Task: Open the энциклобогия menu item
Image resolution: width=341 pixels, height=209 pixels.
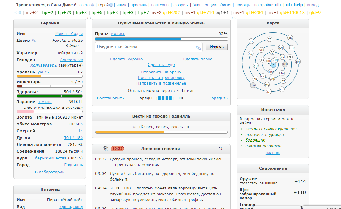Action: click(218, 5)
